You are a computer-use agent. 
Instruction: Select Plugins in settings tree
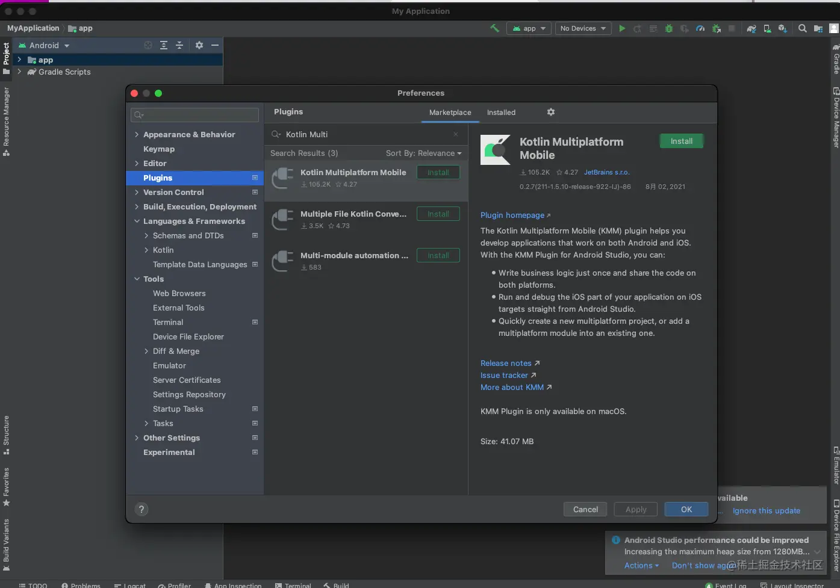point(194,178)
